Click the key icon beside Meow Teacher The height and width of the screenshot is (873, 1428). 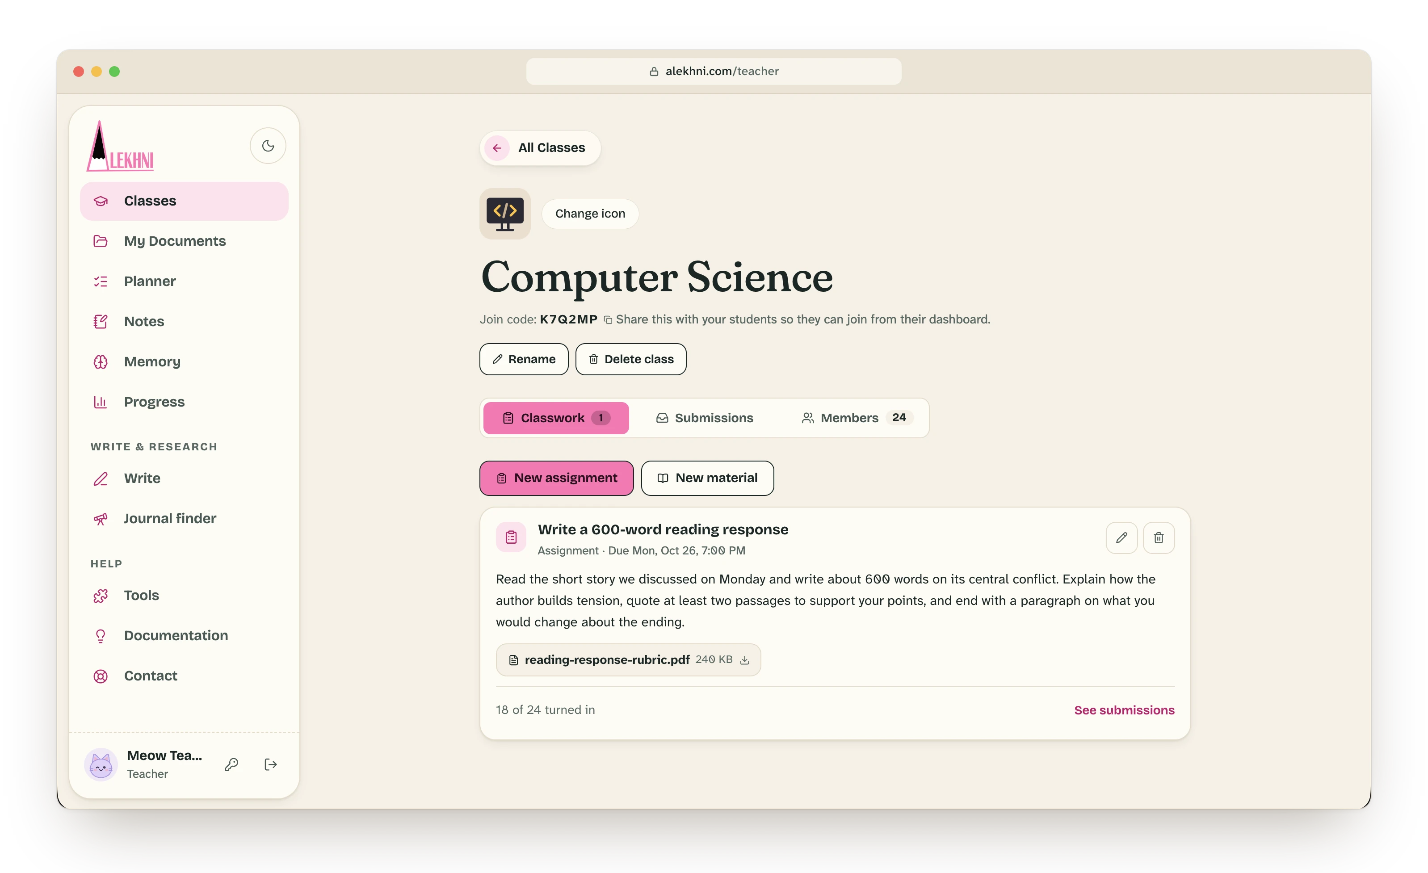[x=231, y=764]
